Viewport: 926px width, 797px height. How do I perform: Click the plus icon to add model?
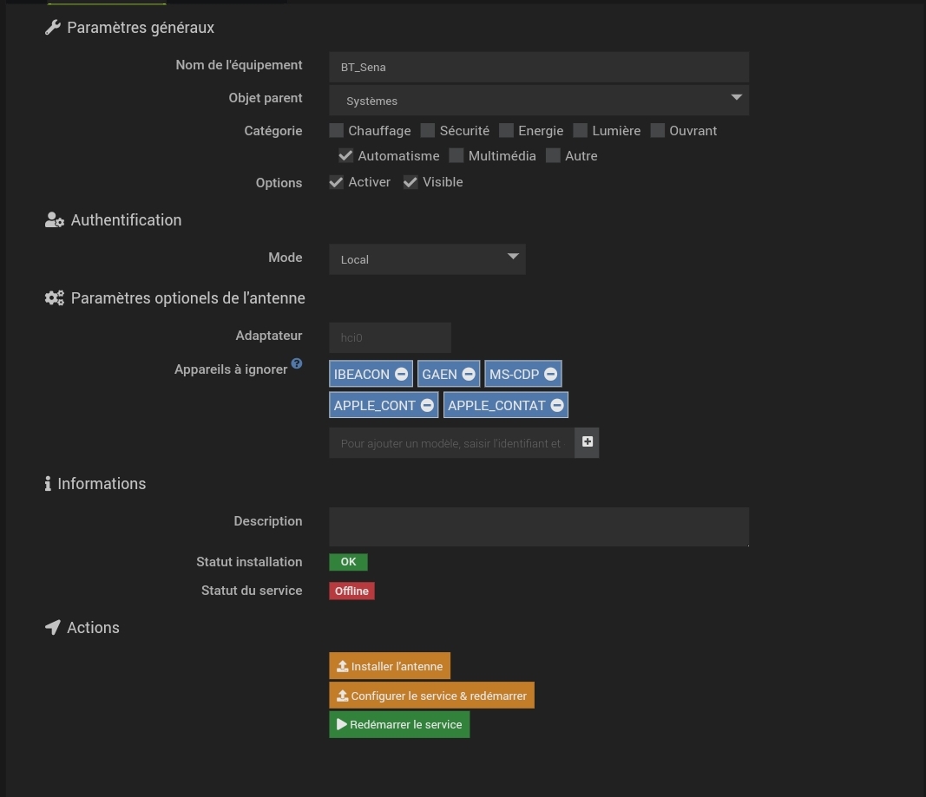point(588,442)
